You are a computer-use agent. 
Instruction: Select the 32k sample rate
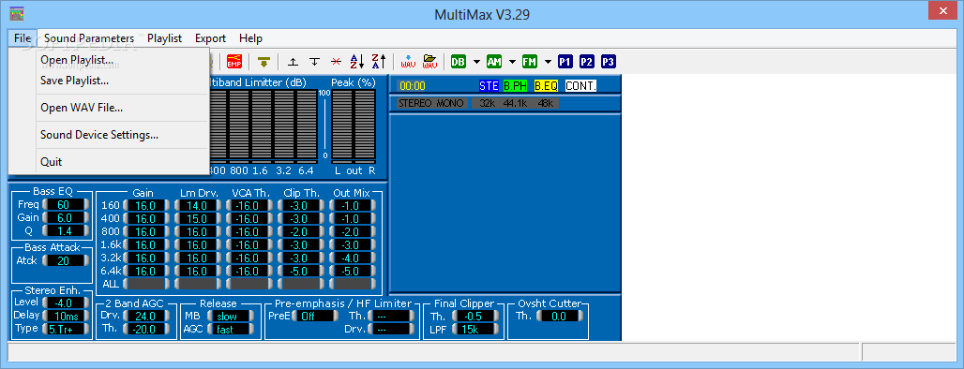coord(487,103)
